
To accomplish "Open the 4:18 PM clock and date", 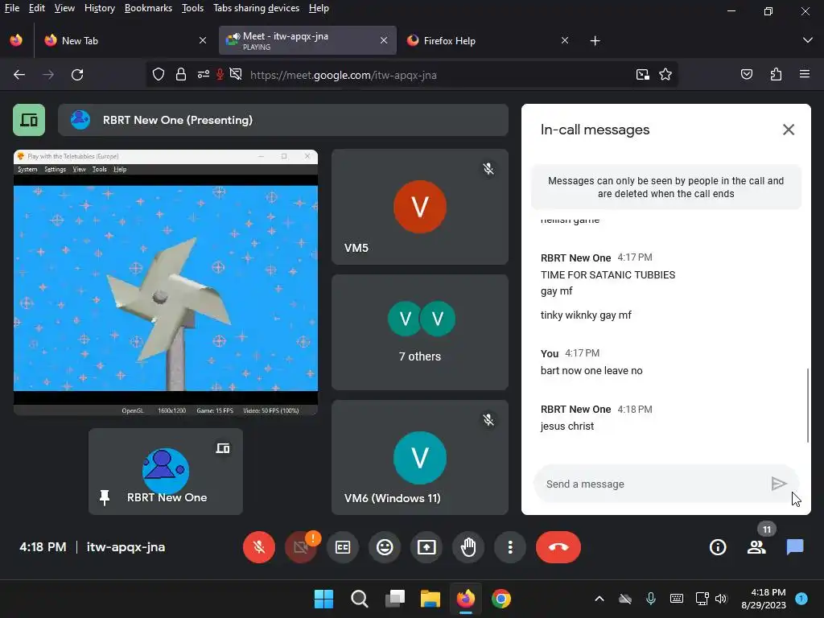I will point(764,599).
